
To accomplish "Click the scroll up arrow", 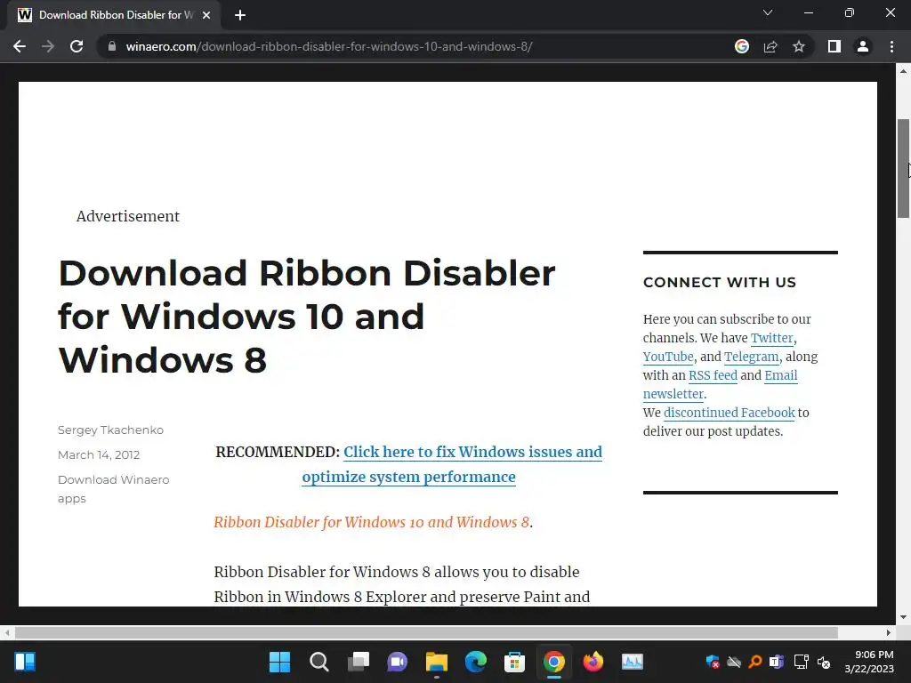I will pyautogui.click(x=903, y=71).
